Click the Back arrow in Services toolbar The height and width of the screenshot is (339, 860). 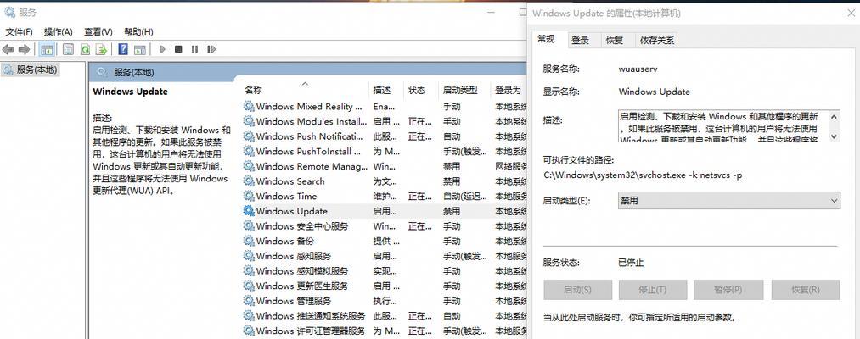coord(8,49)
